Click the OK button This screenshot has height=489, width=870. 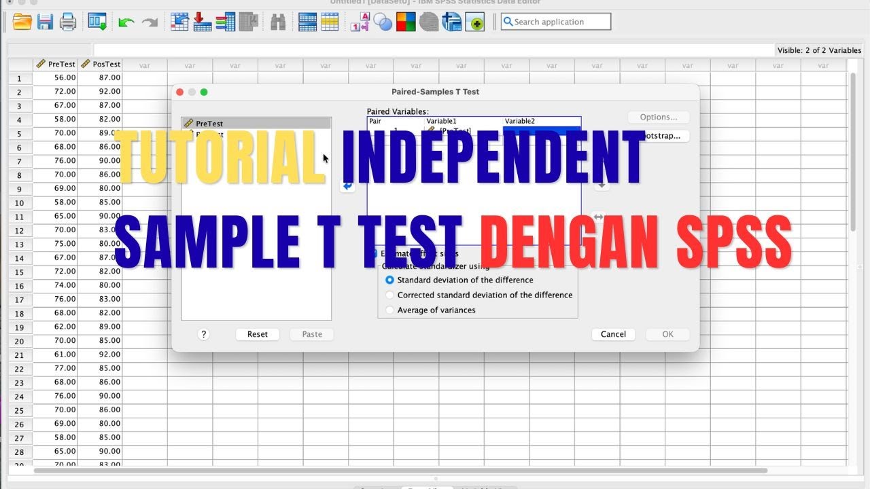point(667,334)
